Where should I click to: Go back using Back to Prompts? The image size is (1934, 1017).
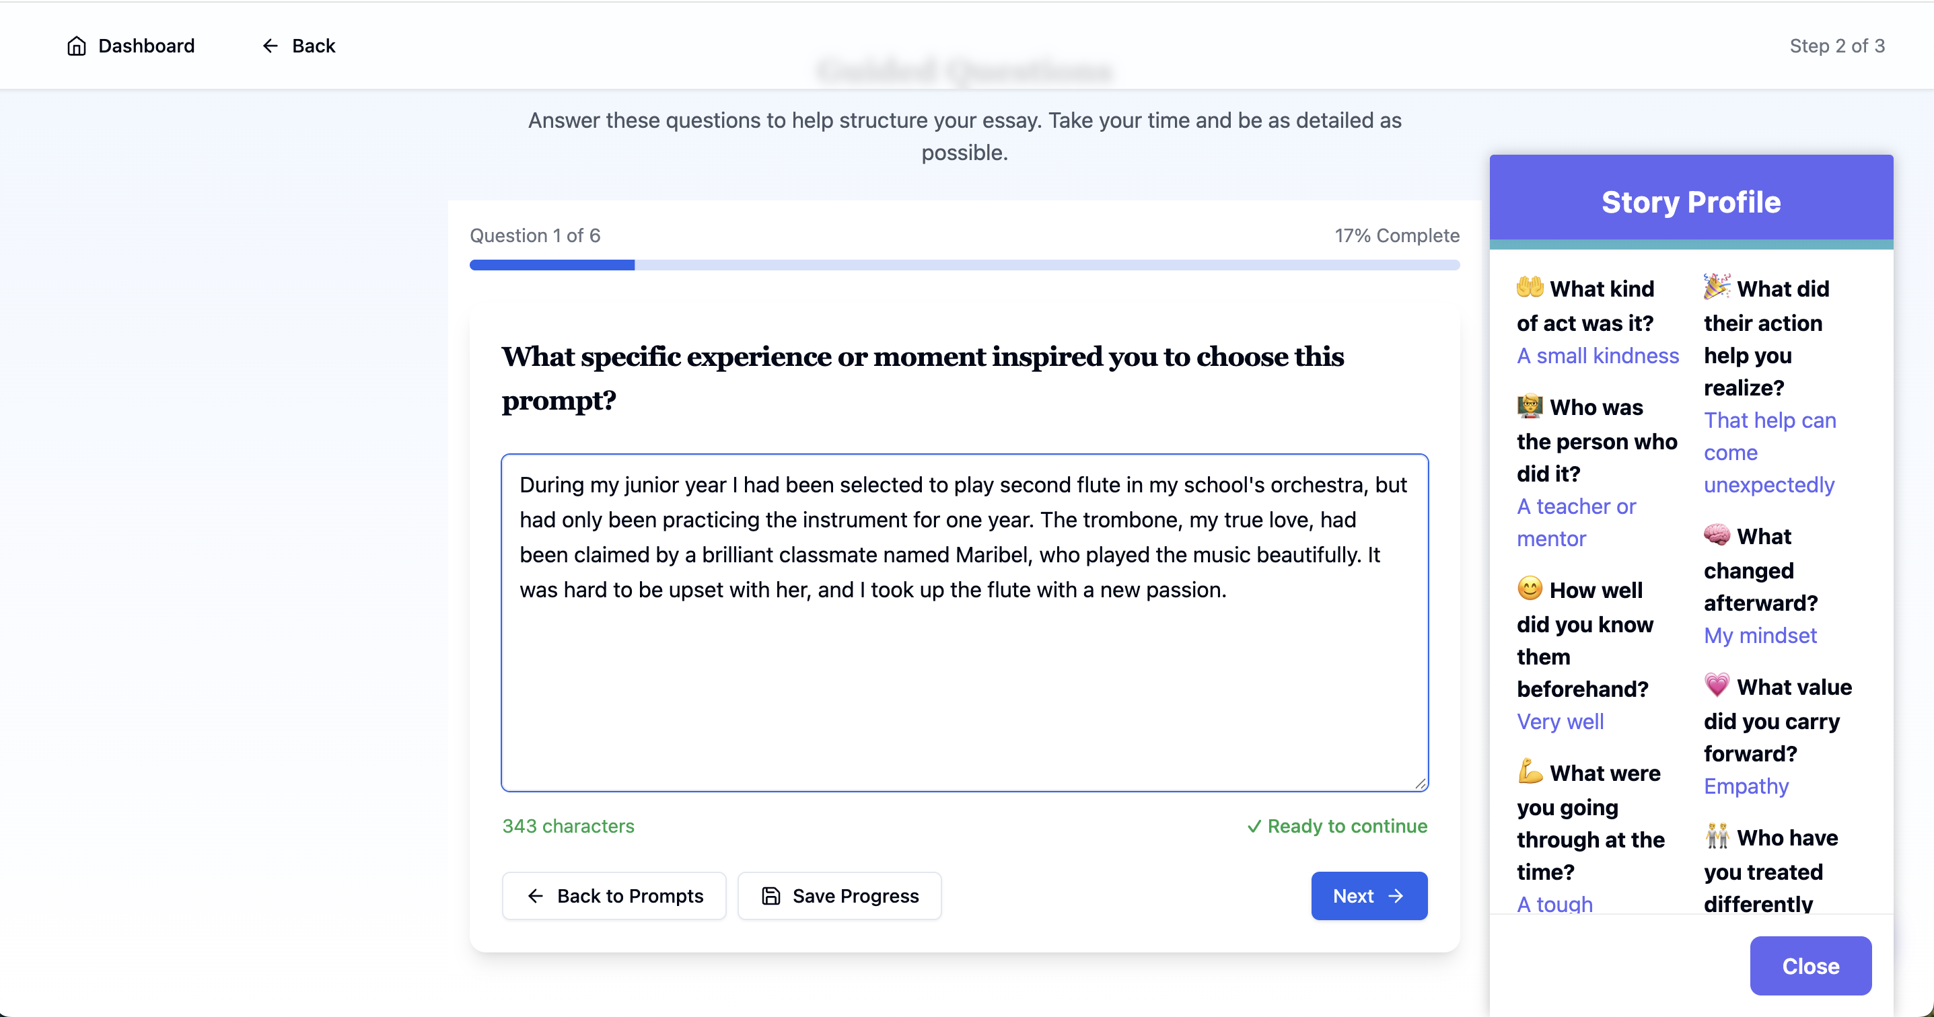[614, 895]
